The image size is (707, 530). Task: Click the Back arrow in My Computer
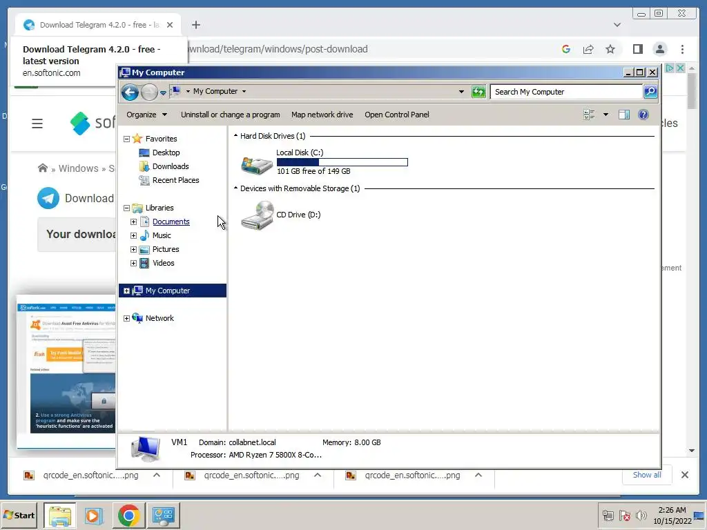130,92
